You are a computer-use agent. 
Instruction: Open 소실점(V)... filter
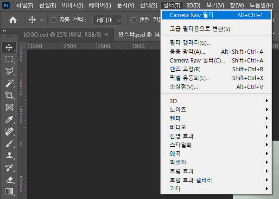(x=216, y=87)
